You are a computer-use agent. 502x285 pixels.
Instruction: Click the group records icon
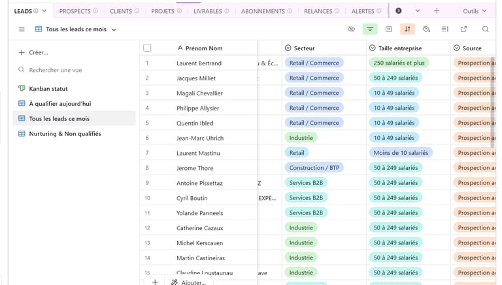pos(389,29)
